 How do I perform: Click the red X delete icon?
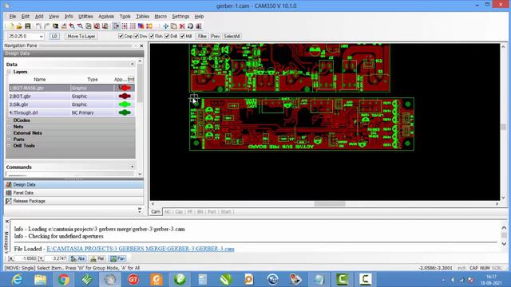[x=182, y=26]
